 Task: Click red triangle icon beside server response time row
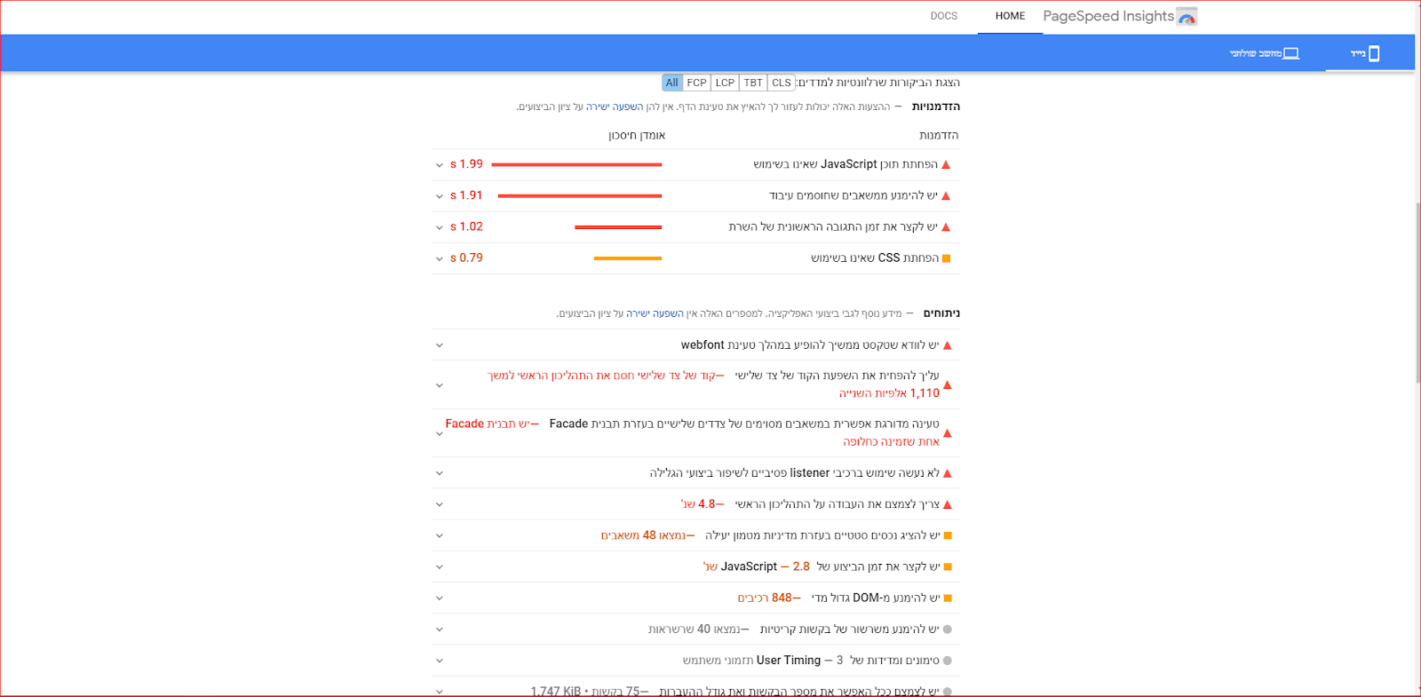pyautogui.click(x=946, y=227)
